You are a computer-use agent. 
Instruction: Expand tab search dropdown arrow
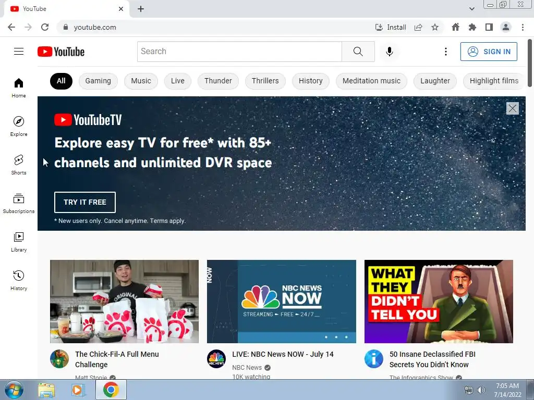[x=471, y=9]
